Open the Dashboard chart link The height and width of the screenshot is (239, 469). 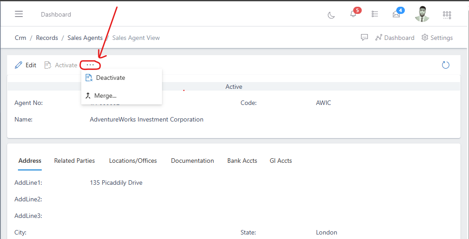(395, 38)
